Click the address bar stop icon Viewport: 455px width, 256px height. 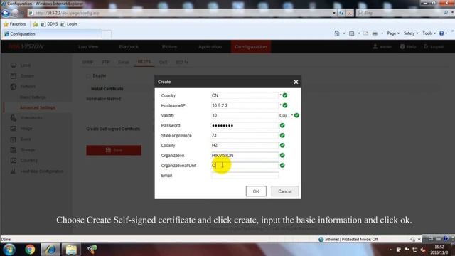click(x=350, y=13)
